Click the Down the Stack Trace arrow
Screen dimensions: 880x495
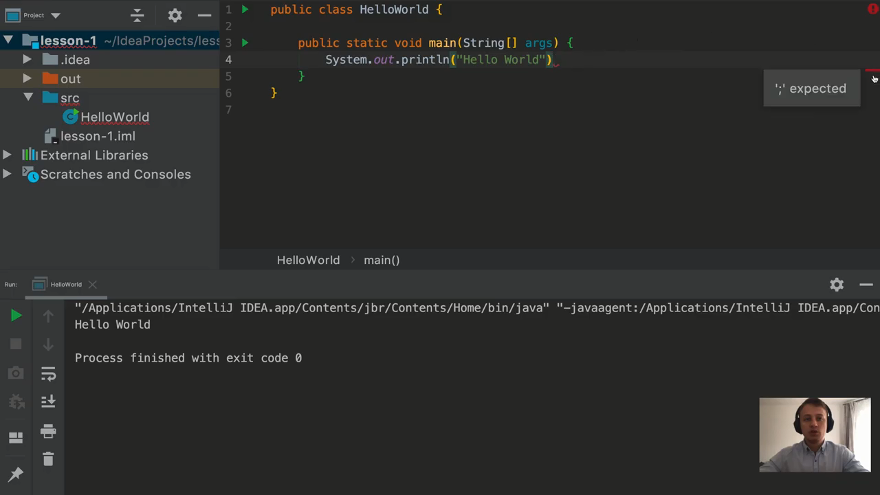pos(48,344)
